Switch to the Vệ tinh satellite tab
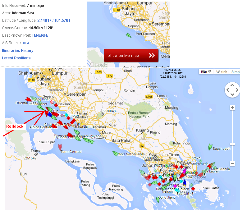This screenshot has height=211, width=247. 222,72
